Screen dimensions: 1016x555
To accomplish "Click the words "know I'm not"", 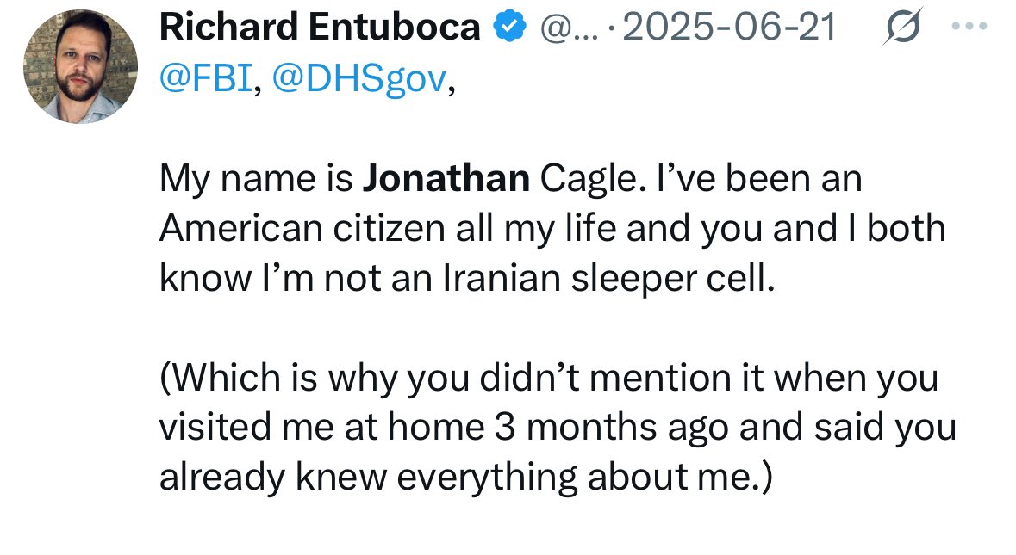I will 254,280.
